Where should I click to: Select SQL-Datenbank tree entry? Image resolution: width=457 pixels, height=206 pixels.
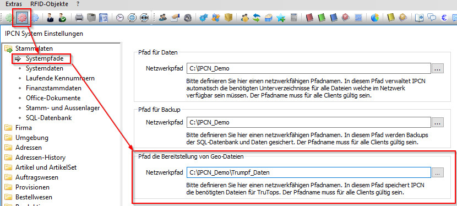coord(48,118)
